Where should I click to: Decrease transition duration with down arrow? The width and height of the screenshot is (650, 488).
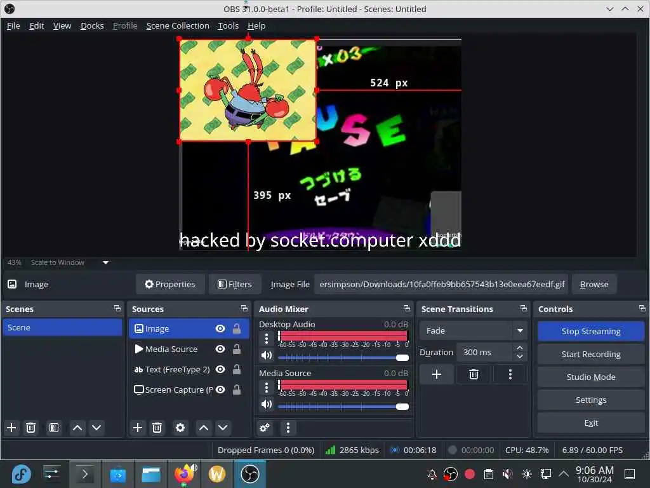(x=520, y=357)
